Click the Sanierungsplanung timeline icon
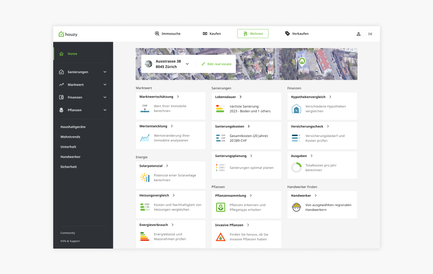This screenshot has width=433, height=274. (x=220, y=168)
